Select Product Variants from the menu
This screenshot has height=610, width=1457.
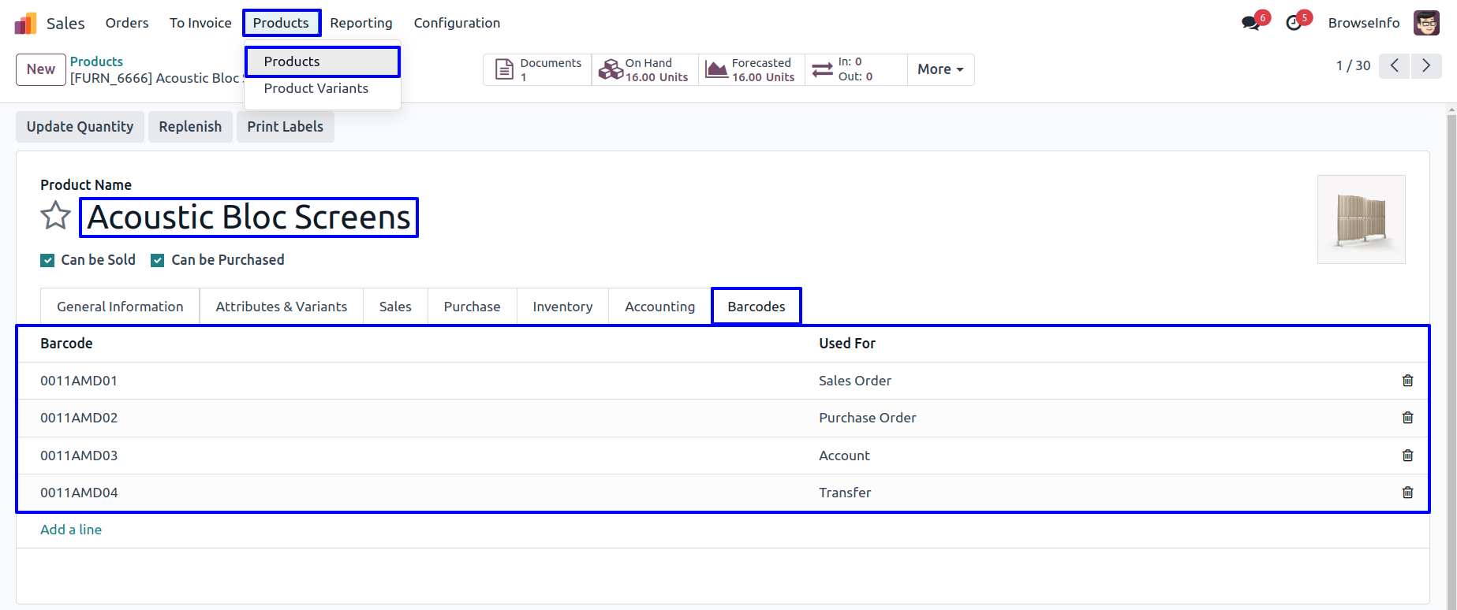click(x=316, y=88)
